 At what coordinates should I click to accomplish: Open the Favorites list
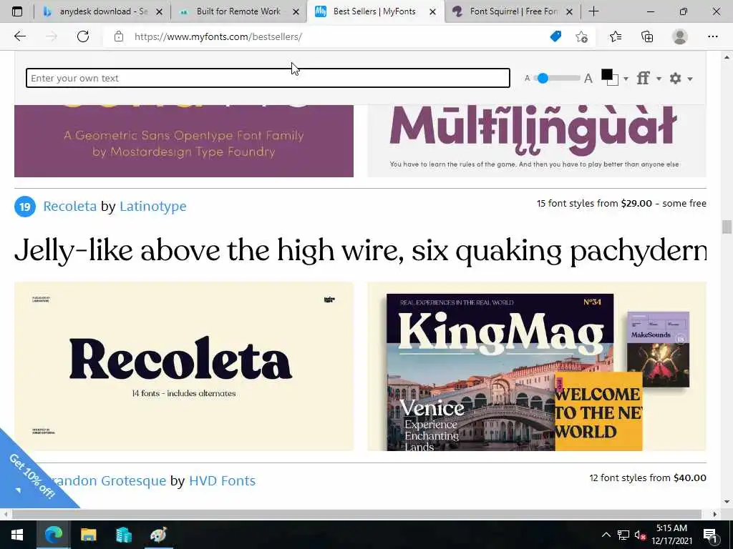[x=616, y=36]
